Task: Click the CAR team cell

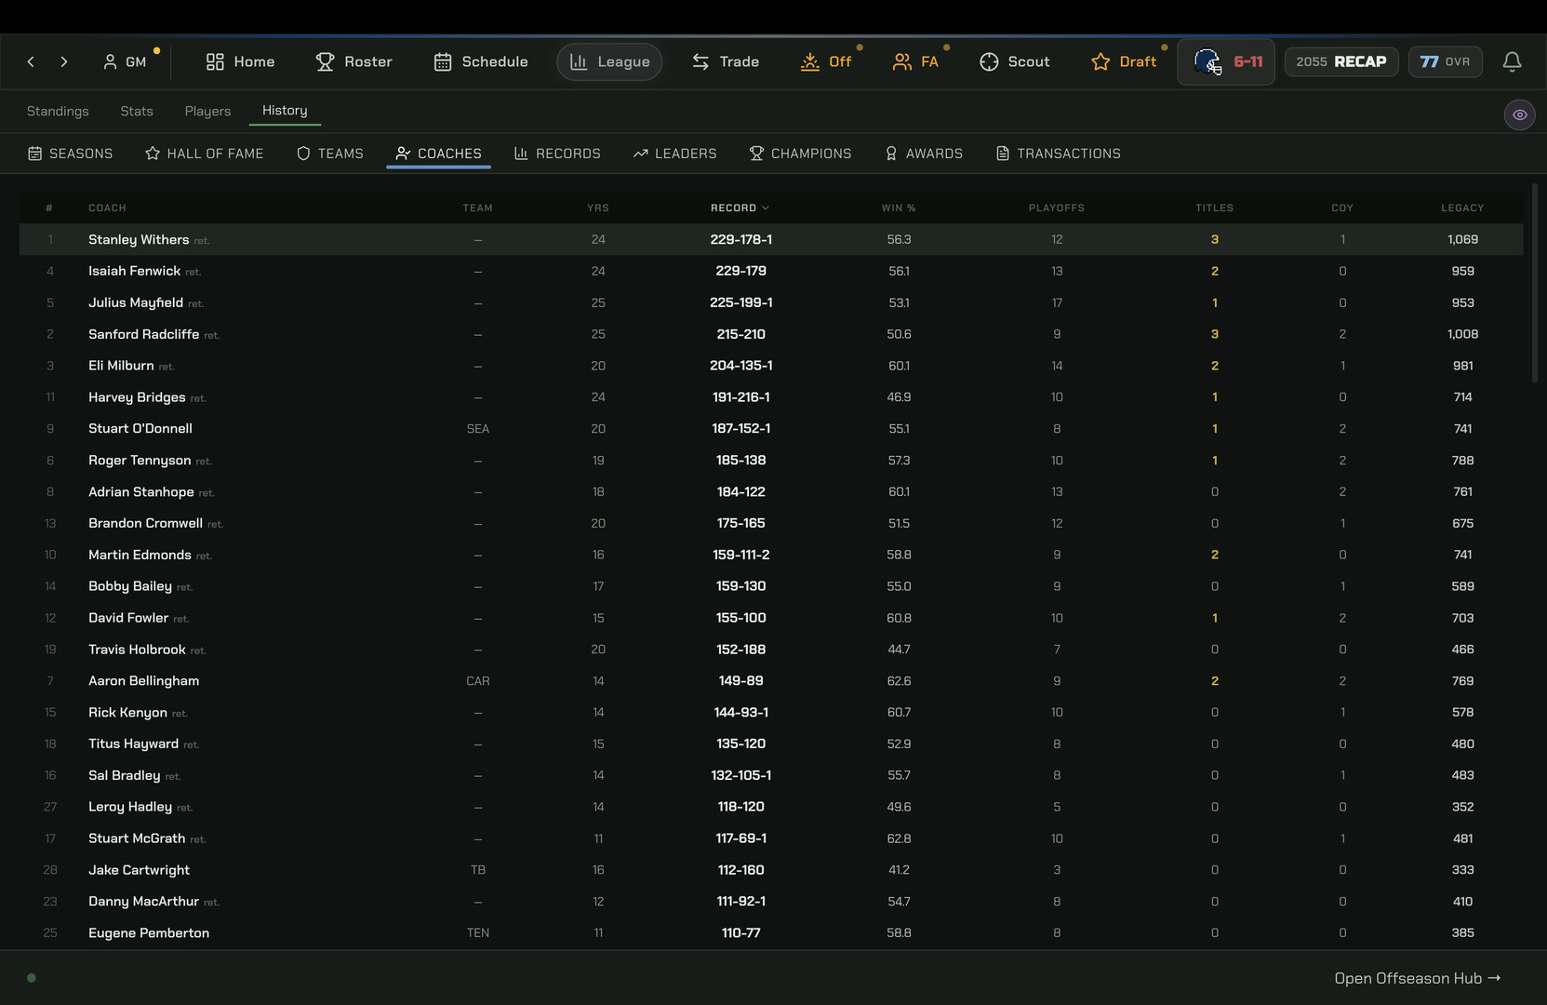Action: click(x=478, y=681)
